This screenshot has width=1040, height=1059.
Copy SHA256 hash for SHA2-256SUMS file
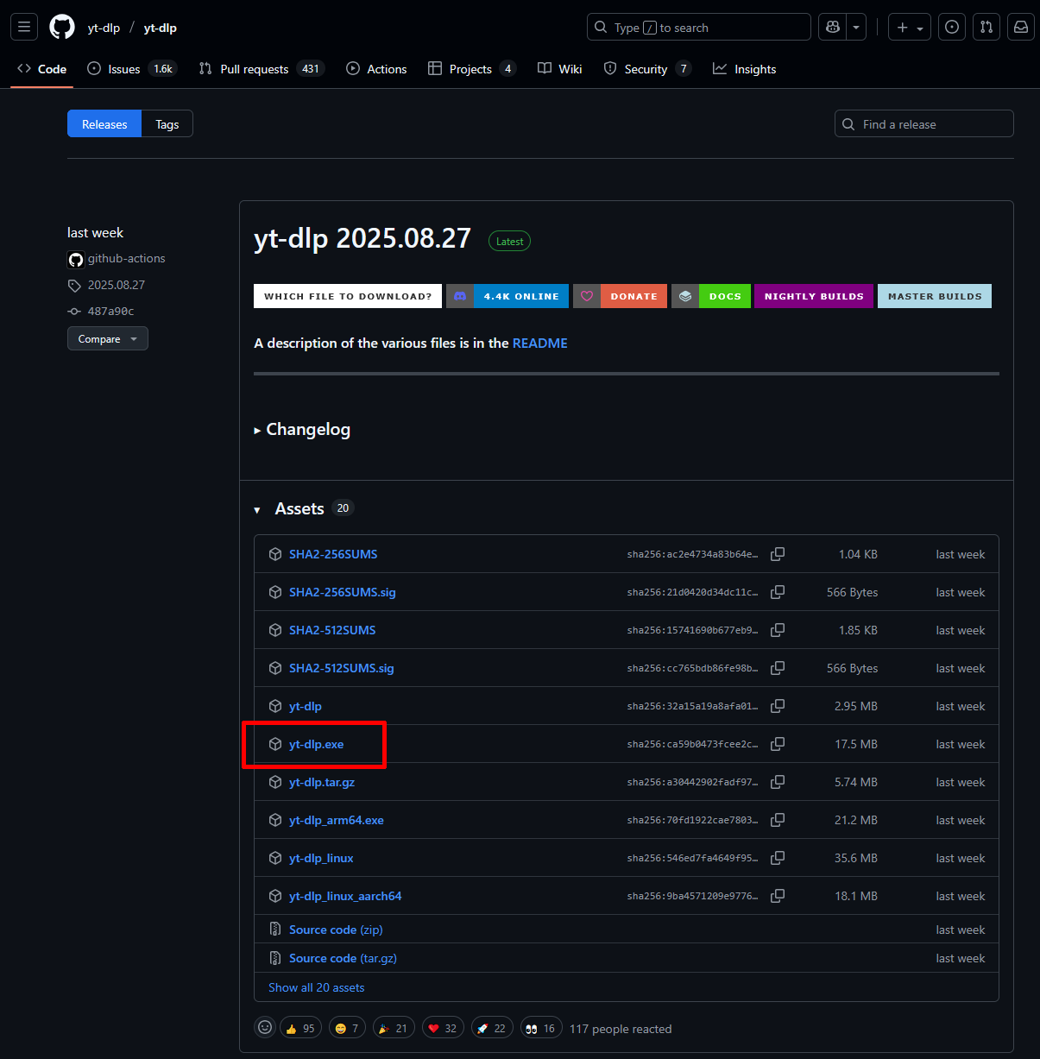[778, 554]
